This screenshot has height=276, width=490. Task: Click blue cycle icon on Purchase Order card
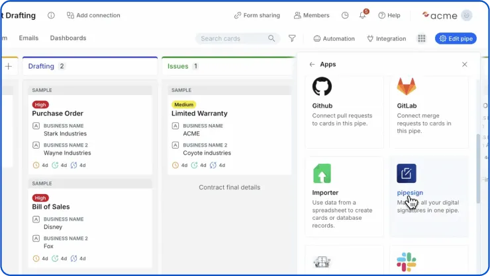(73, 165)
